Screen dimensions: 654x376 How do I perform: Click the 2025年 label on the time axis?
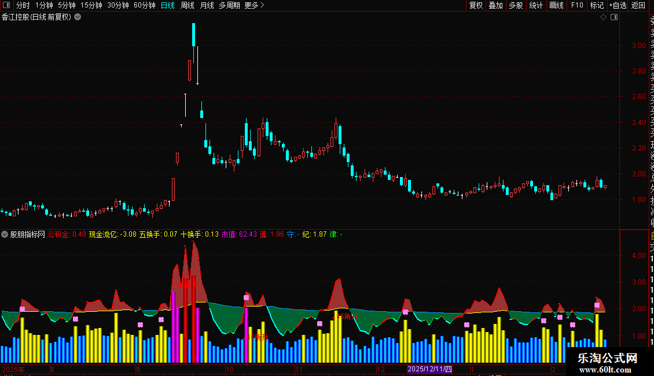(13, 369)
